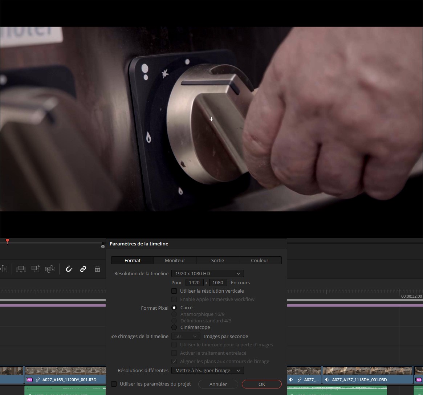Toggle the snapping magnet icon
Screen dimensions: 423x395
pyautogui.click(x=69, y=269)
